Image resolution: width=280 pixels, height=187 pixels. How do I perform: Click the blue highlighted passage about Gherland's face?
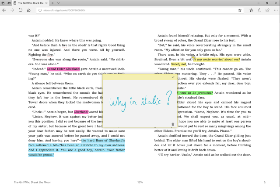coord(77,148)
